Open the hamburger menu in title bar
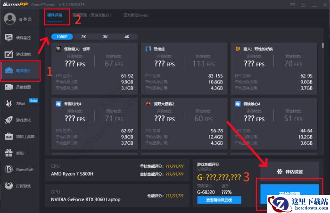 [303, 4]
